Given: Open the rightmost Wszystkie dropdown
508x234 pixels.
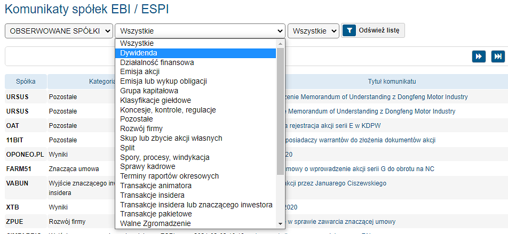Looking at the screenshot, I should coord(313,31).
